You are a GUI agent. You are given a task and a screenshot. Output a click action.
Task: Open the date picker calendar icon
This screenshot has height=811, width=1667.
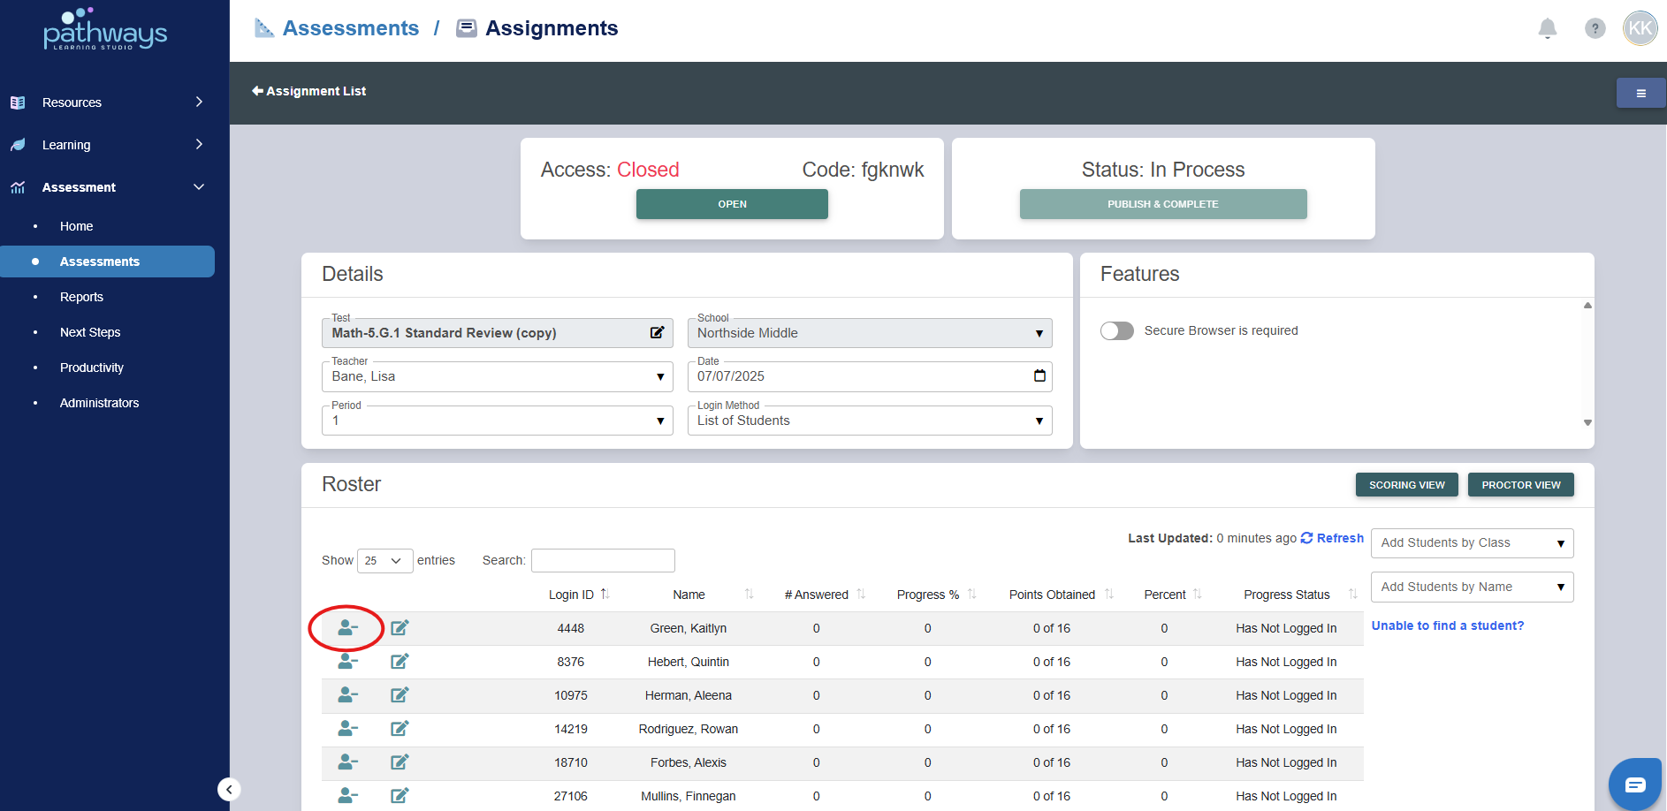[x=1039, y=376]
